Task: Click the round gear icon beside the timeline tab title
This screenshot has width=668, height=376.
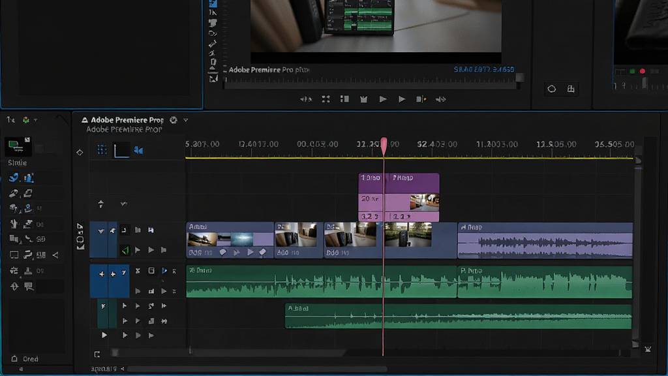Action: tap(174, 120)
